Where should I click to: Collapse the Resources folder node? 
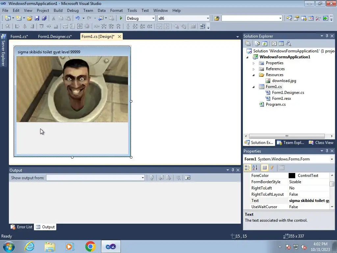(254, 75)
